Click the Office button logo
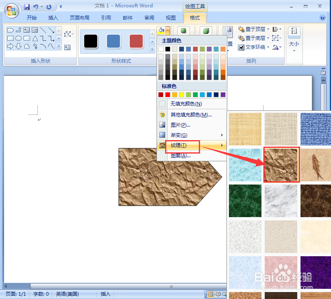 pyautogui.click(x=11, y=11)
